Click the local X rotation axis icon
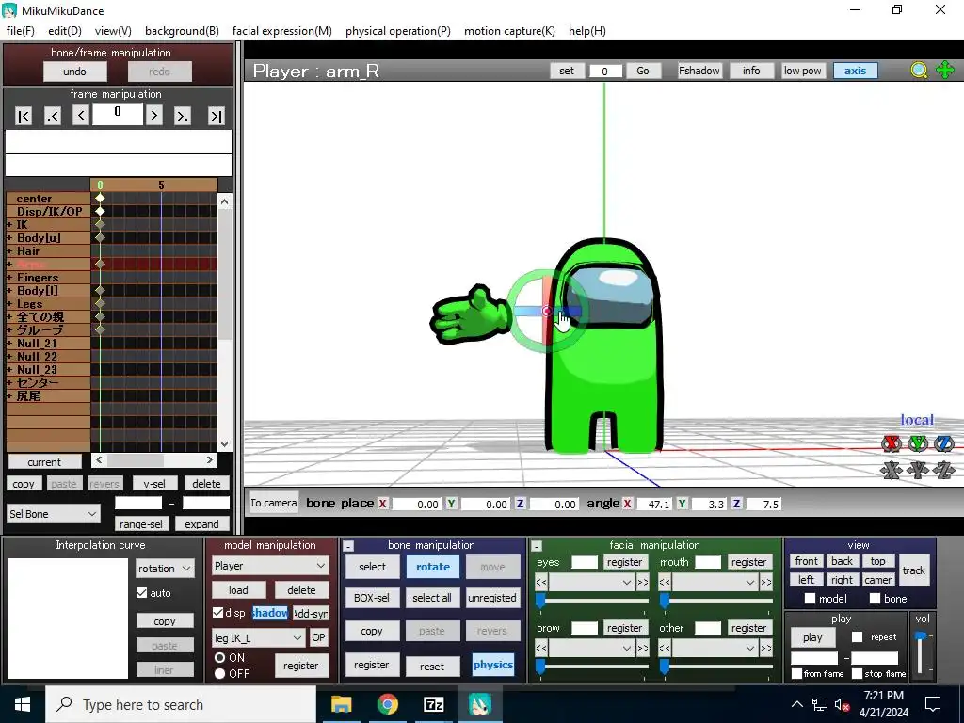The image size is (964, 723). click(x=891, y=443)
